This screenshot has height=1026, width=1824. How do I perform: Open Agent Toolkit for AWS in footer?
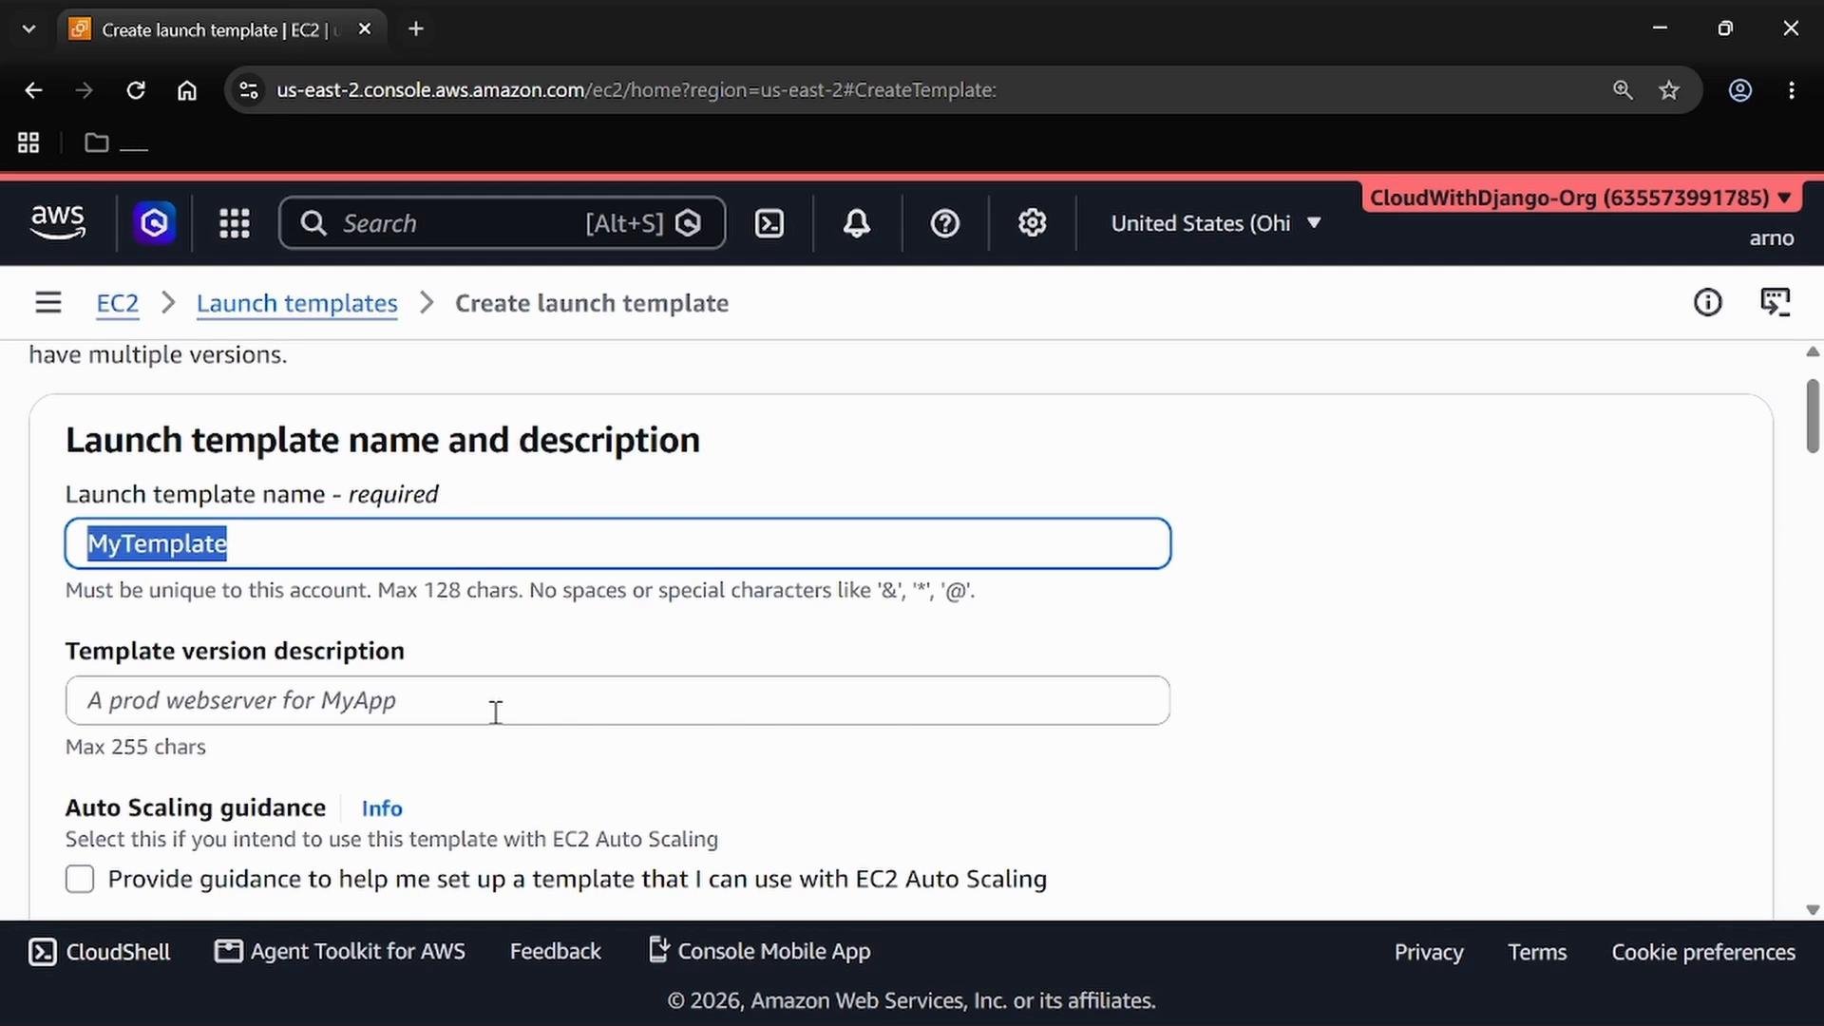coord(340,952)
